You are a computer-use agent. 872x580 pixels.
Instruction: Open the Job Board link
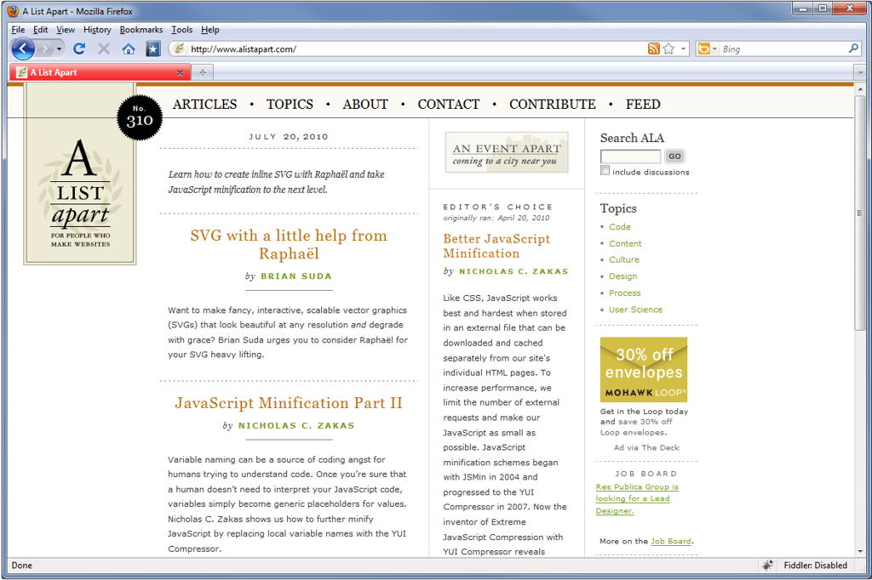click(671, 541)
